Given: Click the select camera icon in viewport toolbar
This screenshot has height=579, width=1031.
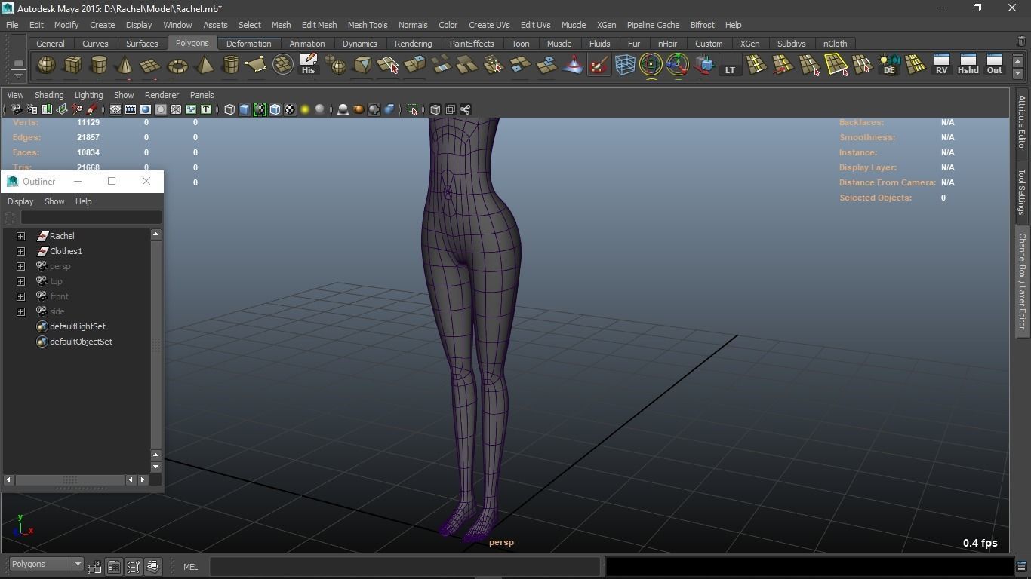Looking at the screenshot, I should [16, 109].
